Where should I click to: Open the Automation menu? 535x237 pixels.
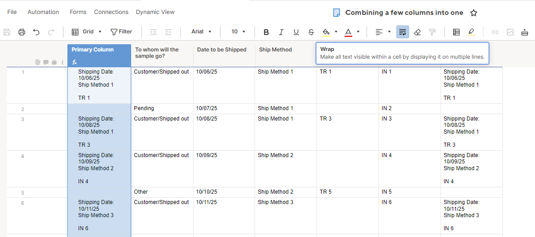point(43,12)
